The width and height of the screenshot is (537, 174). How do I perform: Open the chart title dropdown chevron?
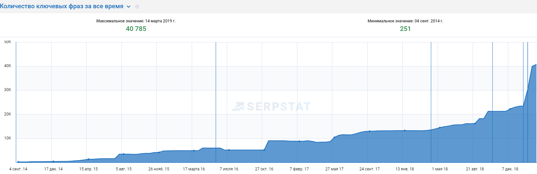click(x=129, y=7)
